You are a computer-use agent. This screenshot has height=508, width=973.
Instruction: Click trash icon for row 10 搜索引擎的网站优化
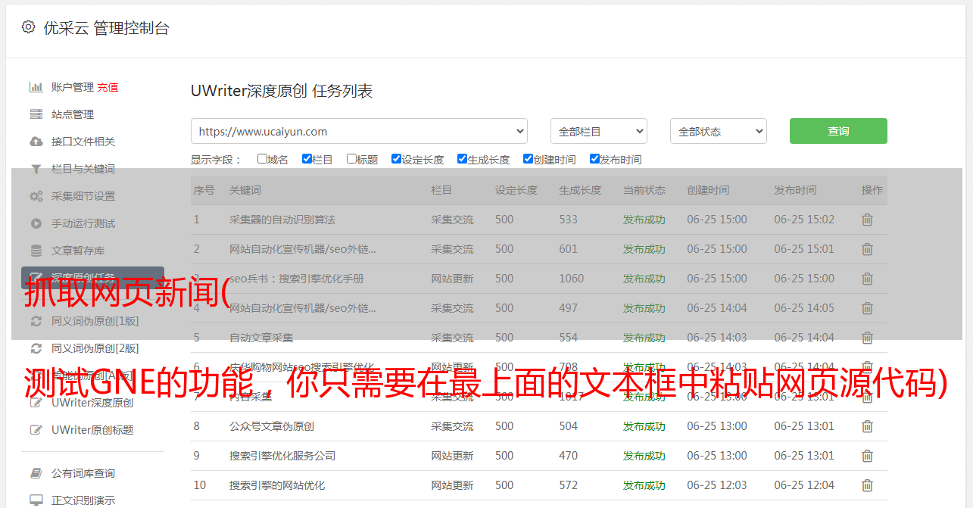(867, 485)
